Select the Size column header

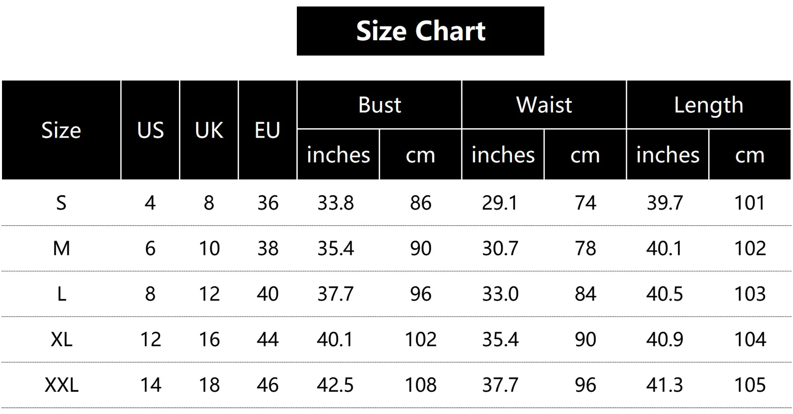(61, 130)
